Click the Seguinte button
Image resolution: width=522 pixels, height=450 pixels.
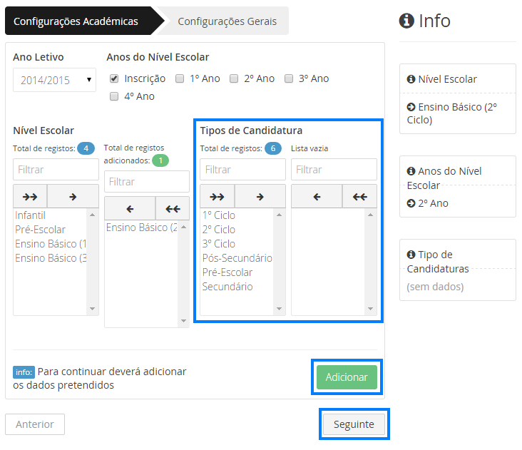[x=354, y=424]
